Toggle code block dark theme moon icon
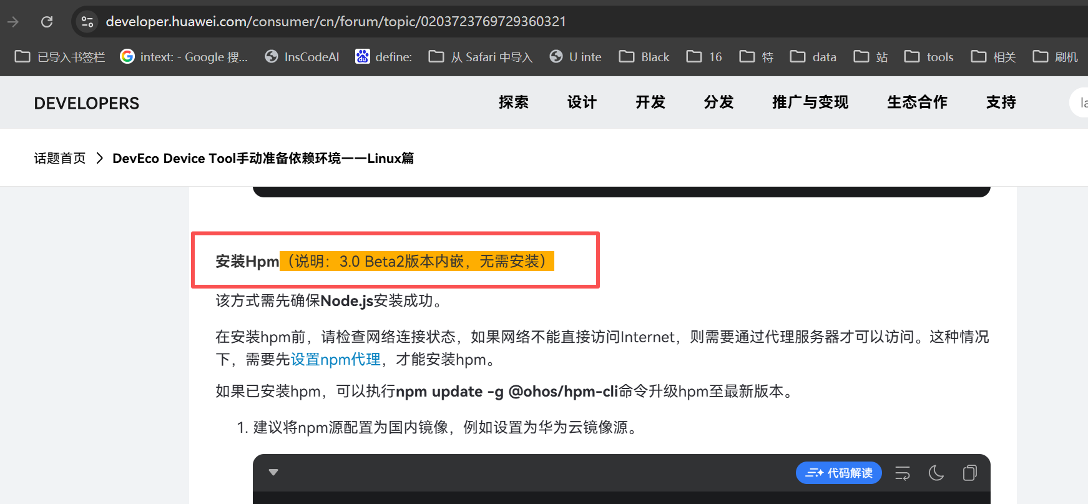This screenshot has height=504, width=1088. (936, 473)
